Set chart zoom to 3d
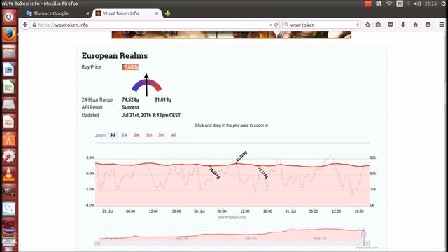The height and width of the screenshot is (252, 448). click(x=113, y=135)
